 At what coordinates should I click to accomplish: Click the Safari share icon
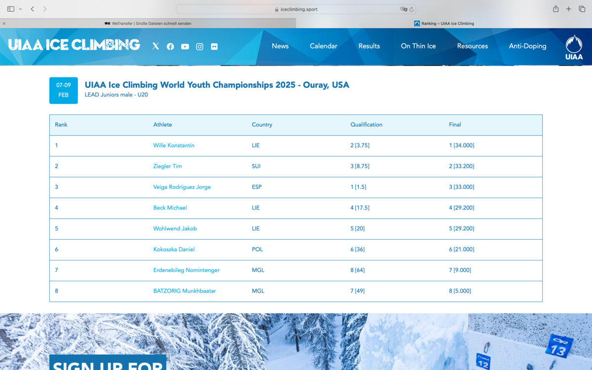(x=555, y=9)
